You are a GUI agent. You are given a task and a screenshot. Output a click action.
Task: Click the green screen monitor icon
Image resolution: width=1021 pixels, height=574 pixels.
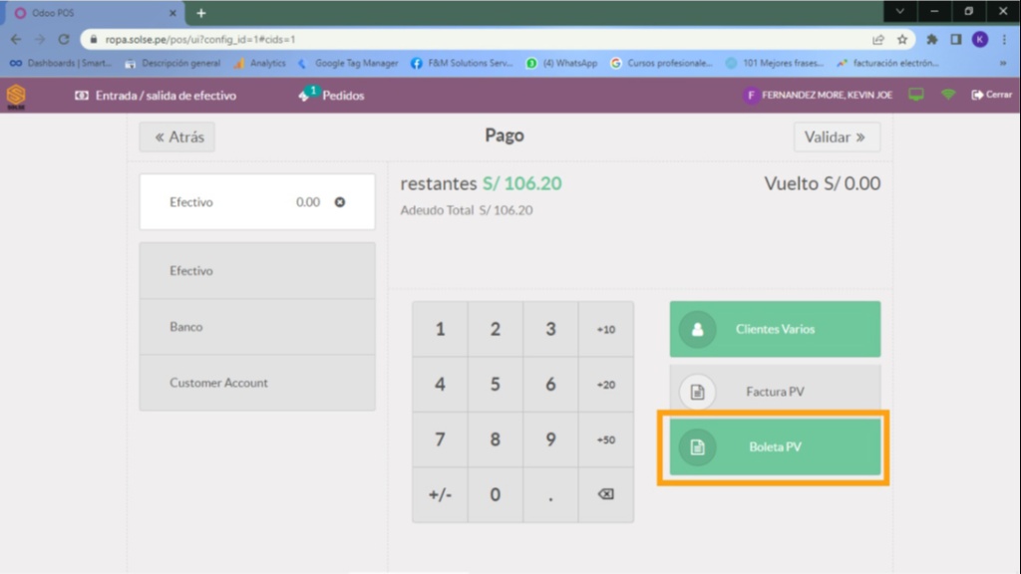point(915,95)
